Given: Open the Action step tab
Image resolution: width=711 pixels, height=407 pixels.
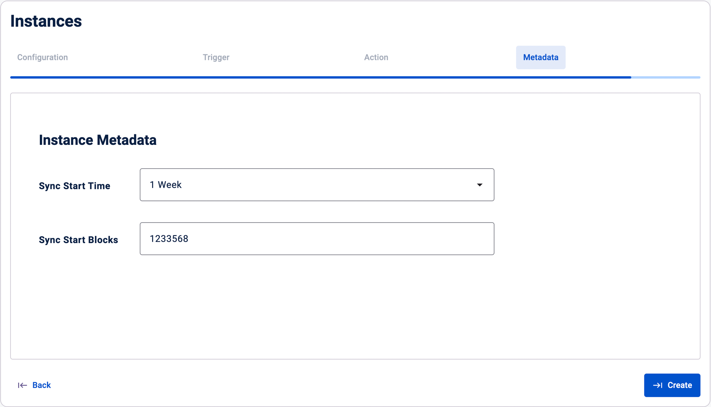Looking at the screenshot, I should (x=376, y=57).
